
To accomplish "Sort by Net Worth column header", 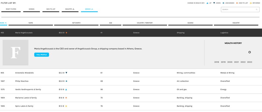I will point(76,23).
